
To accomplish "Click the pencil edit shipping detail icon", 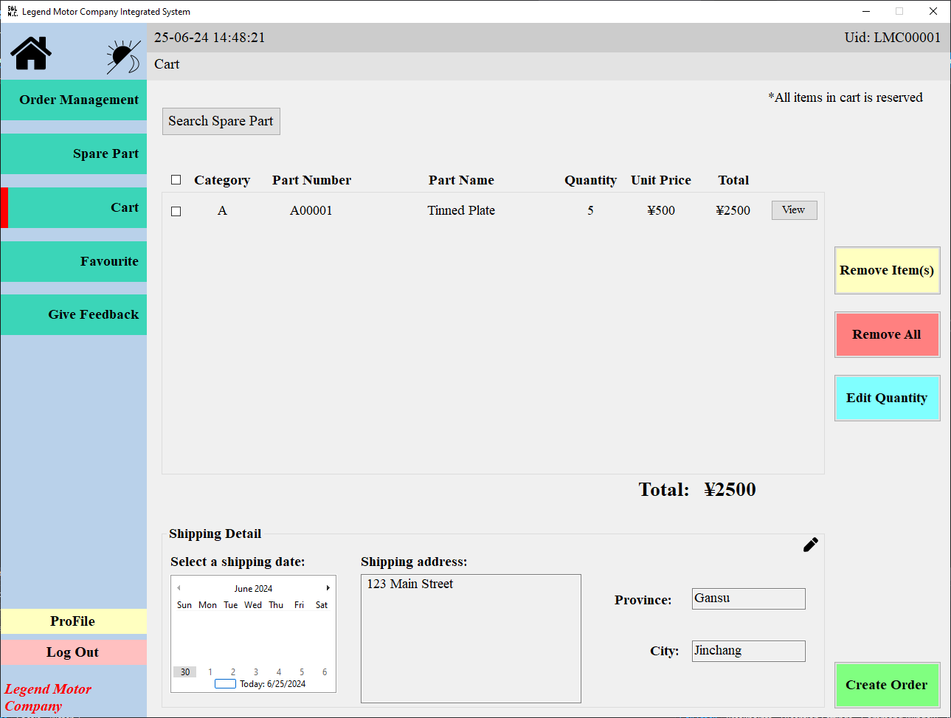I will 810,545.
